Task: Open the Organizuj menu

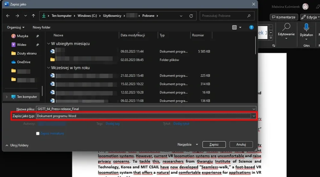Action: click(x=16, y=28)
